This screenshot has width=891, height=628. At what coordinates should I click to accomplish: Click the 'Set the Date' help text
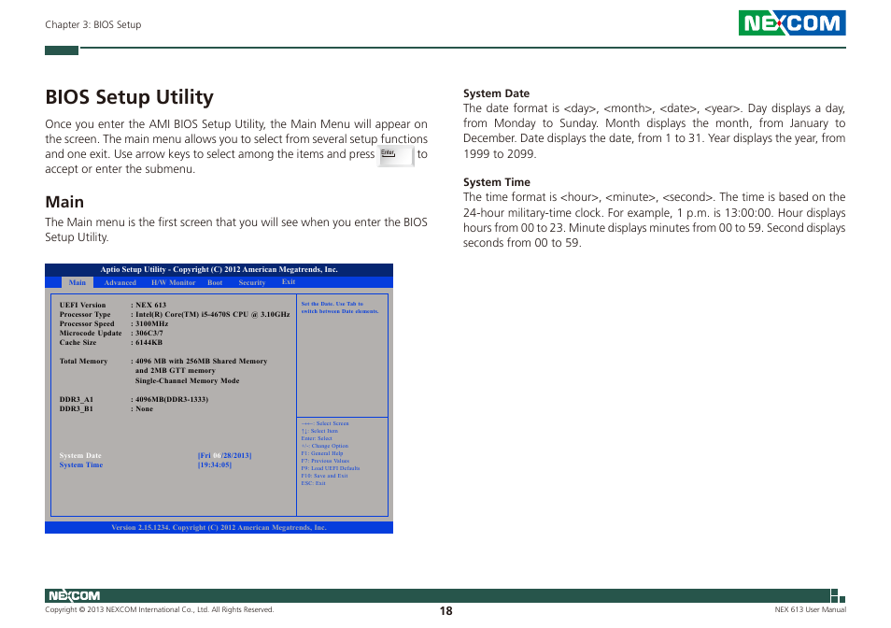[x=340, y=307]
